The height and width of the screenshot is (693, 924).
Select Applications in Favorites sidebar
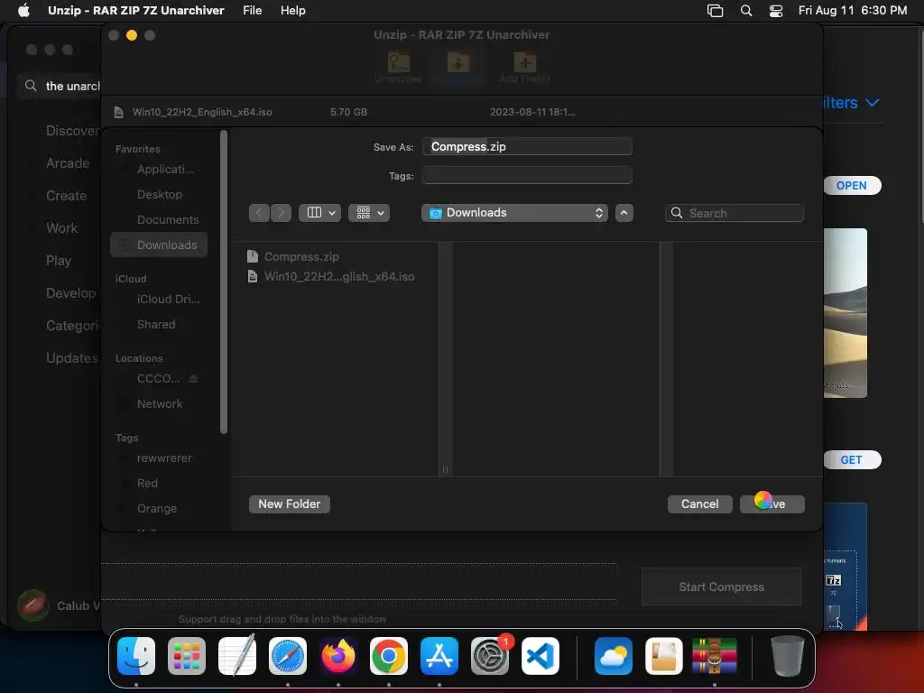159,169
